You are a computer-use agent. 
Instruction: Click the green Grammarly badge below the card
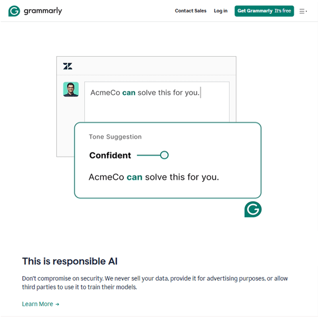[x=253, y=209]
